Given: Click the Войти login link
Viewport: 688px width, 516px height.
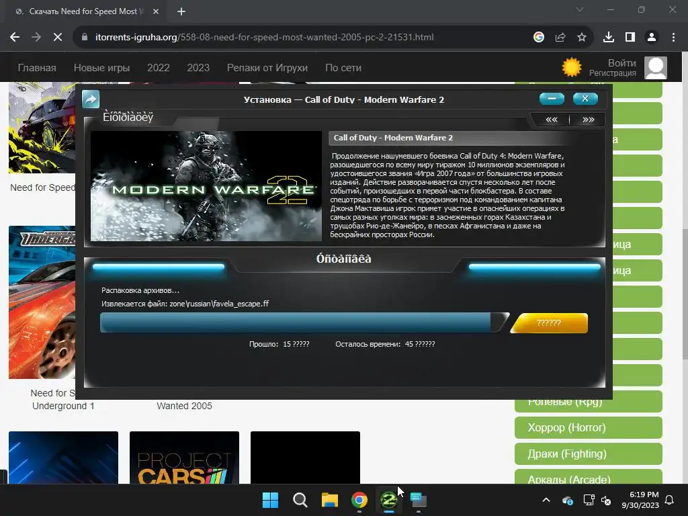Looking at the screenshot, I should [x=621, y=62].
